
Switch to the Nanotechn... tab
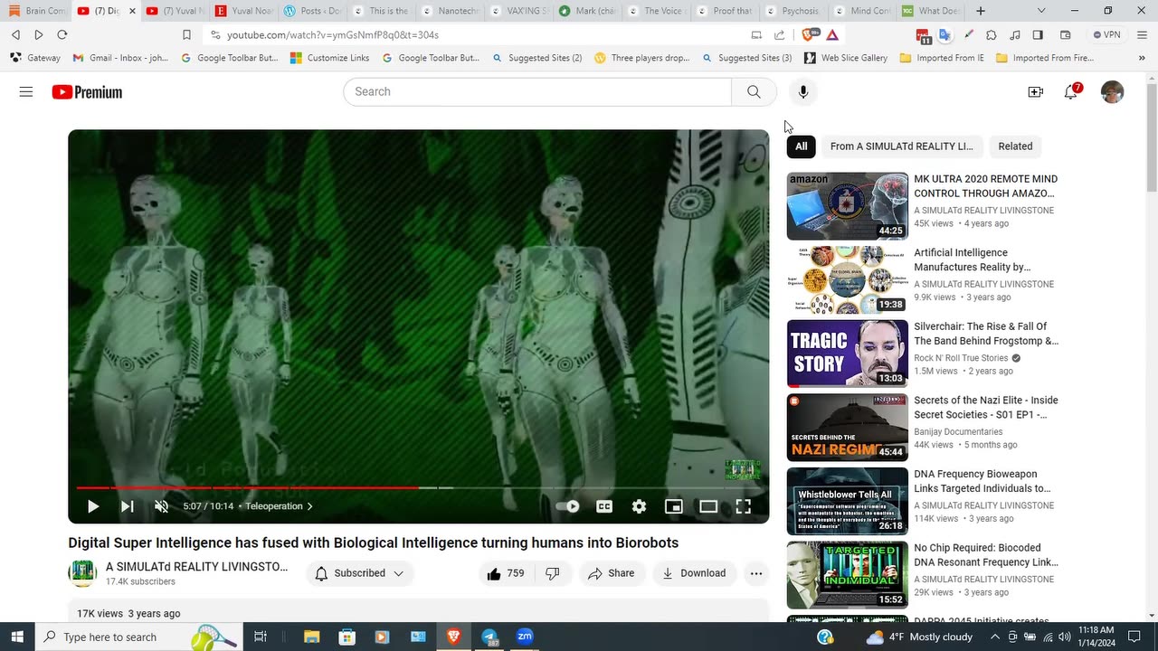click(450, 11)
